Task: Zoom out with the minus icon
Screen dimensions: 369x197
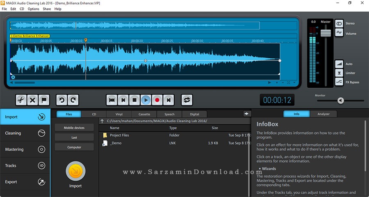Action: (282, 83)
